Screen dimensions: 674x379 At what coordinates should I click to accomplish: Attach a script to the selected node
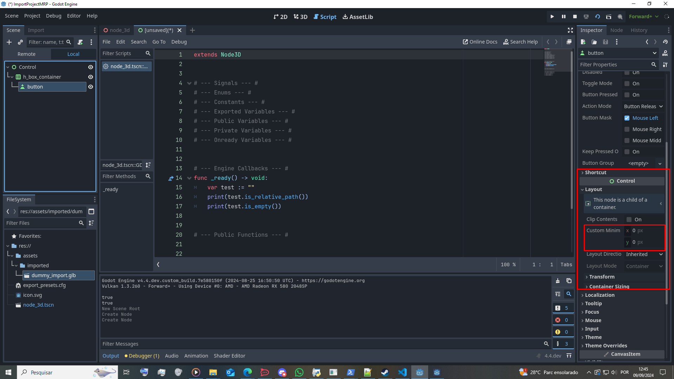tap(80, 42)
